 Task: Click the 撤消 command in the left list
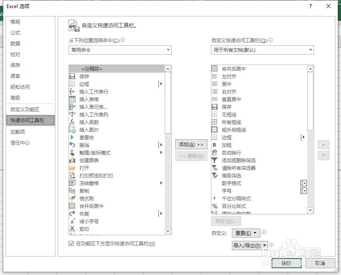(x=84, y=145)
